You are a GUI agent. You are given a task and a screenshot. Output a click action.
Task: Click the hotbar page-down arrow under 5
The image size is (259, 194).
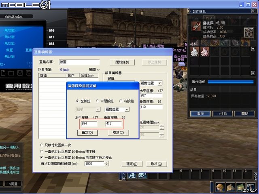point(124,179)
